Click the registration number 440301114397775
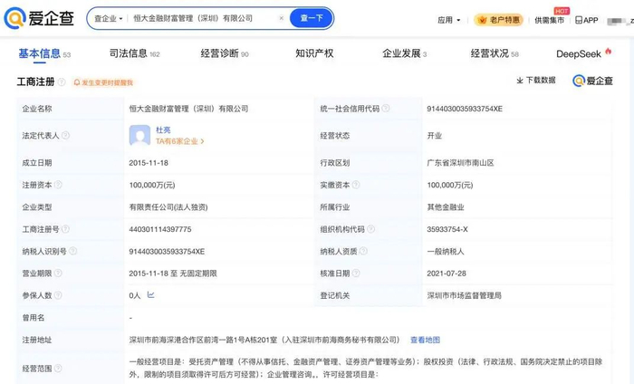The width and height of the screenshot is (634, 384). [160, 229]
